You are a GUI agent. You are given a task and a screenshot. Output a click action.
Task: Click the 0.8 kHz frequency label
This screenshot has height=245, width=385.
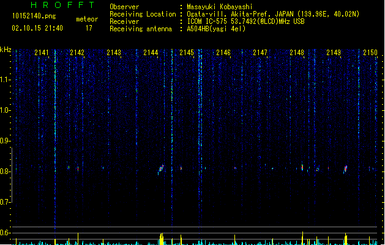tap(6, 171)
